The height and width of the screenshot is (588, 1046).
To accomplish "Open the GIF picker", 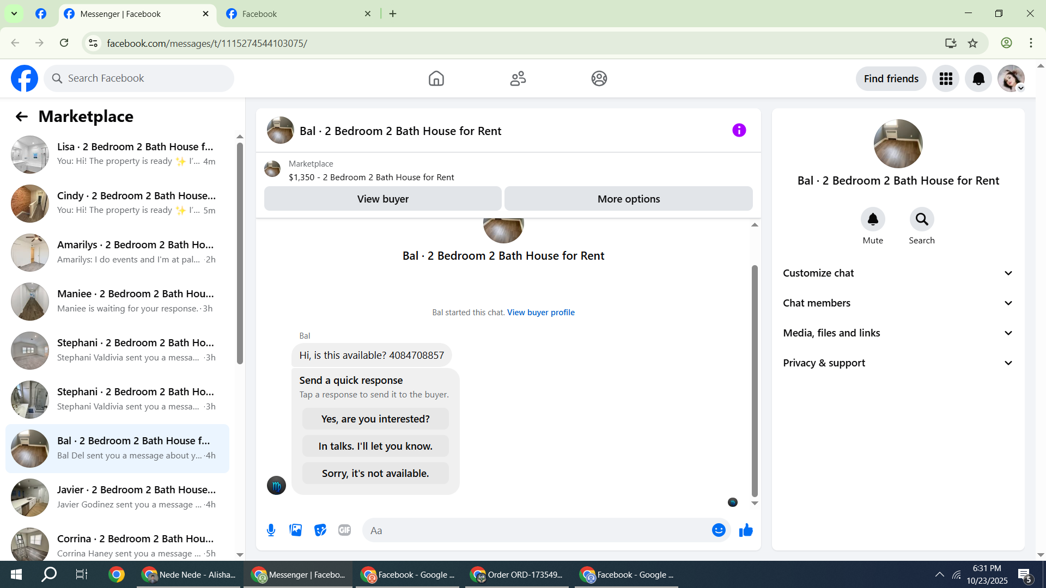I will (x=344, y=530).
